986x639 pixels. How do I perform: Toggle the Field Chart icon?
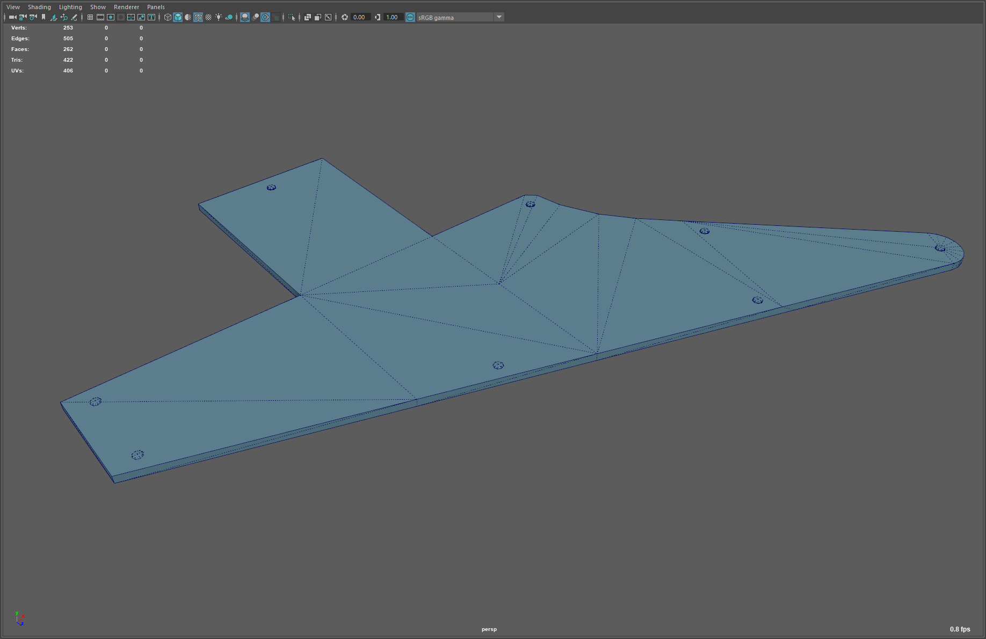click(x=131, y=17)
